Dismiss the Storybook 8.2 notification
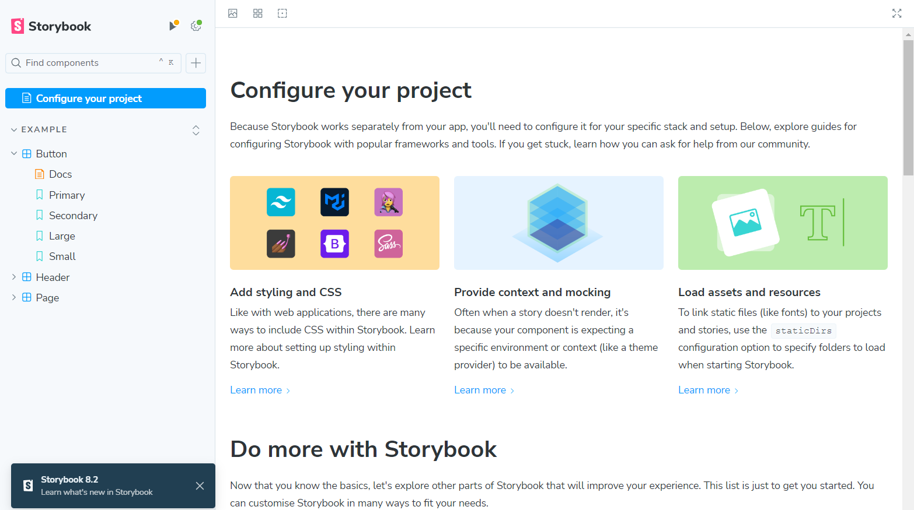 point(200,486)
